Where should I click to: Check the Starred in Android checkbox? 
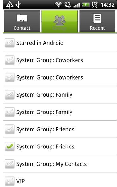(10, 43)
